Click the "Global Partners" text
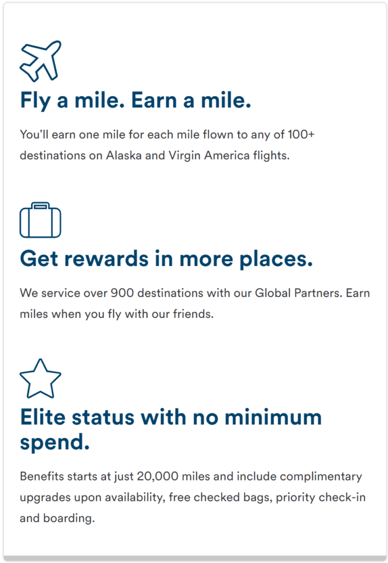Viewport: 388px width, 563px height. (x=298, y=293)
